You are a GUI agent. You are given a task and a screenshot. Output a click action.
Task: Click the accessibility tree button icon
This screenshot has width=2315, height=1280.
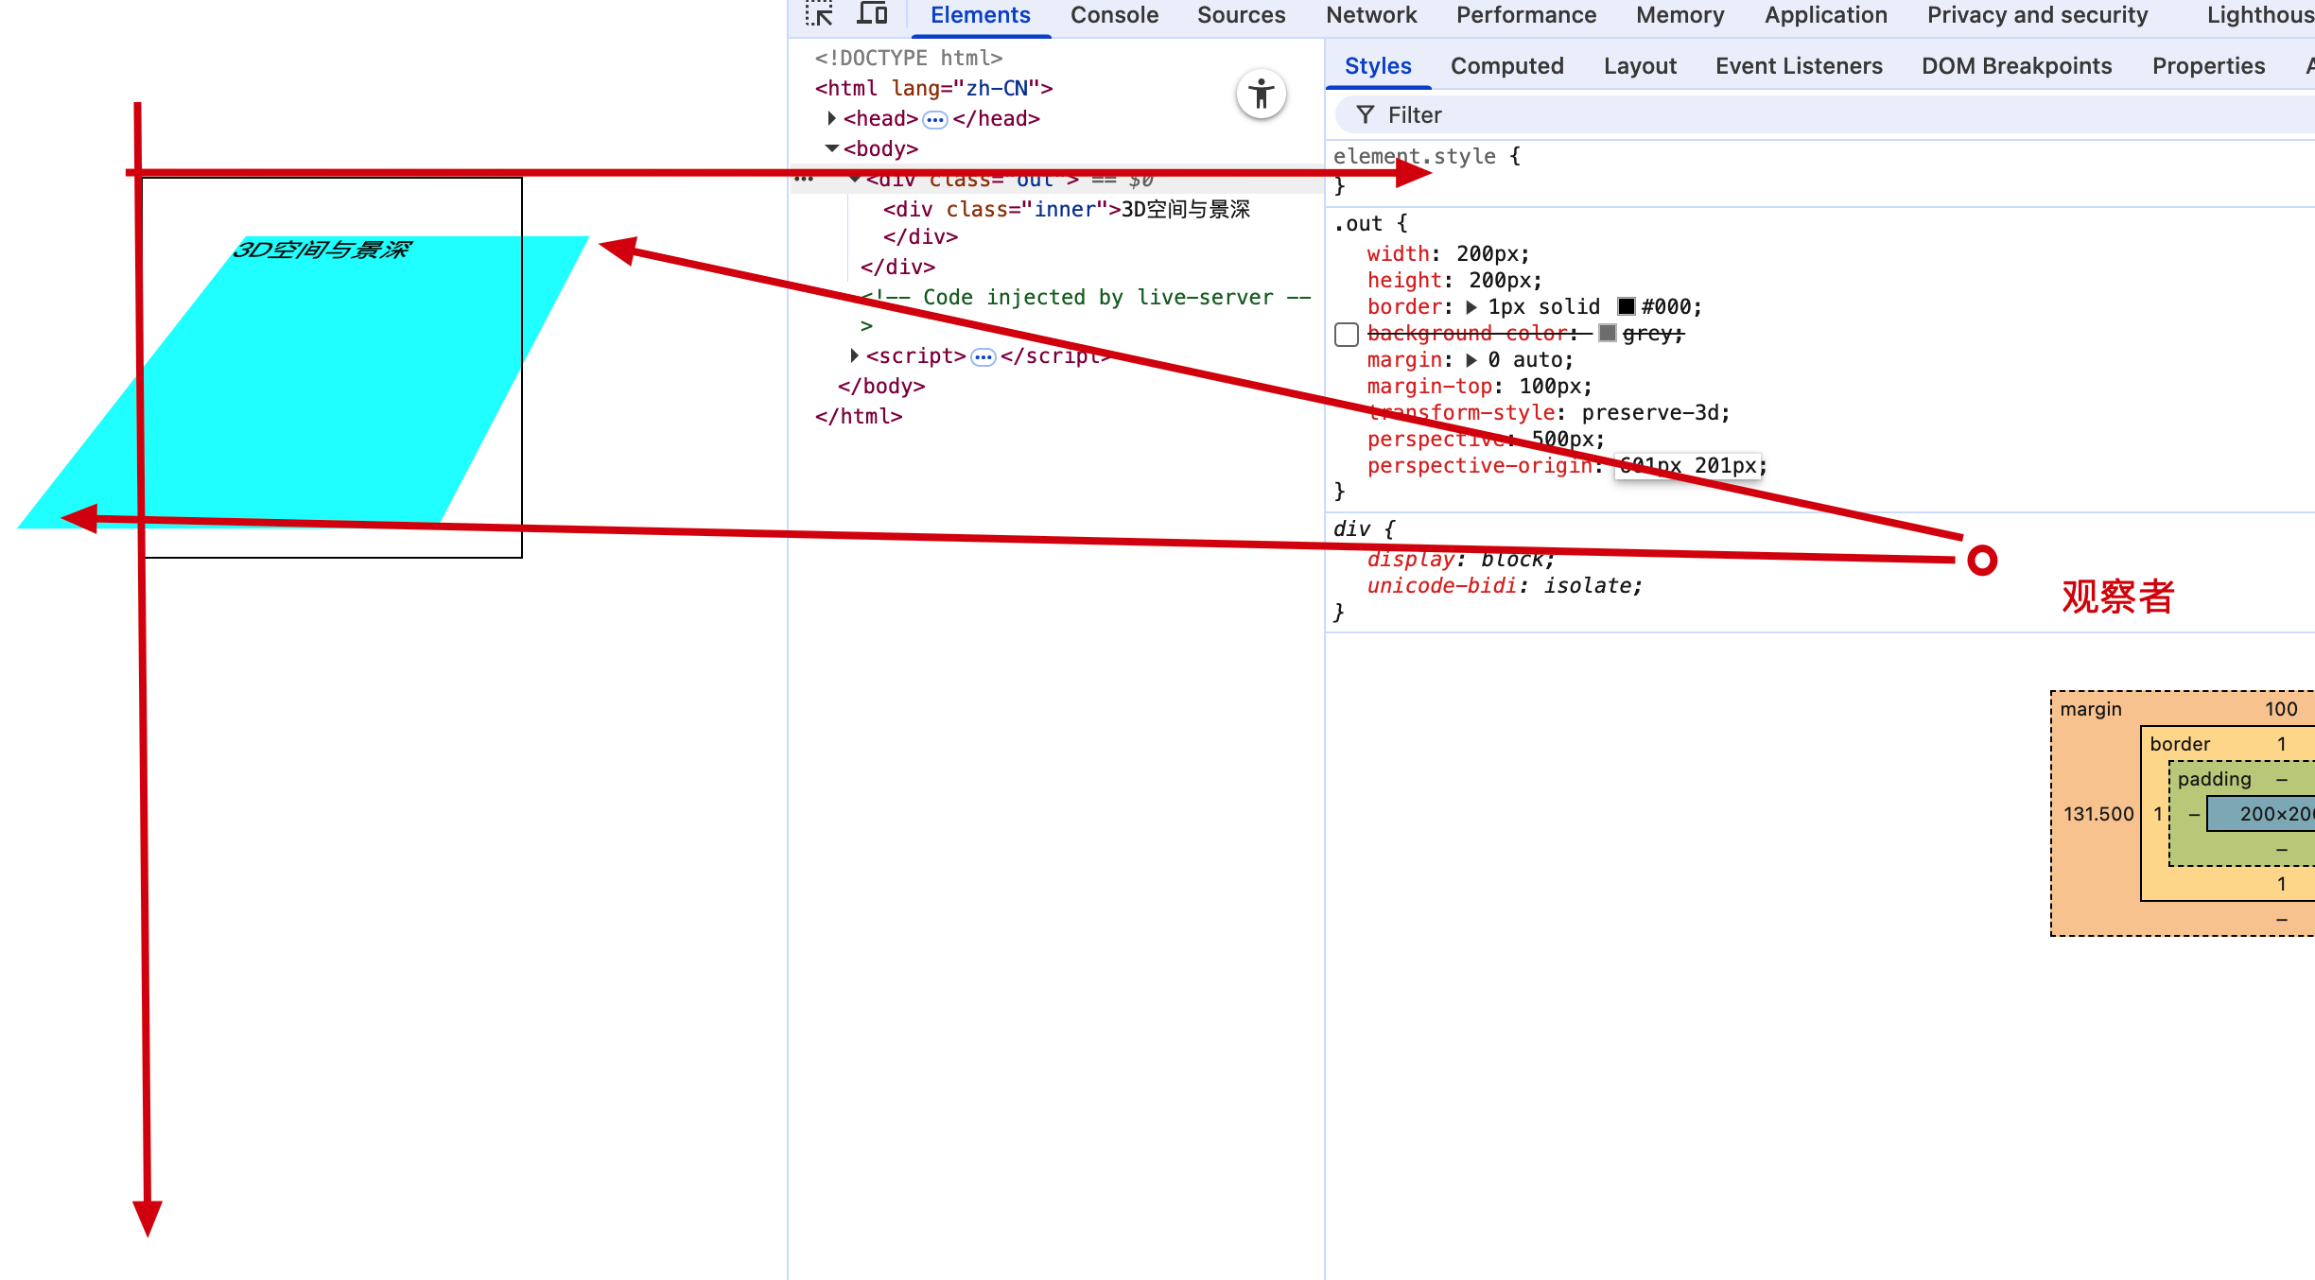(1261, 95)
